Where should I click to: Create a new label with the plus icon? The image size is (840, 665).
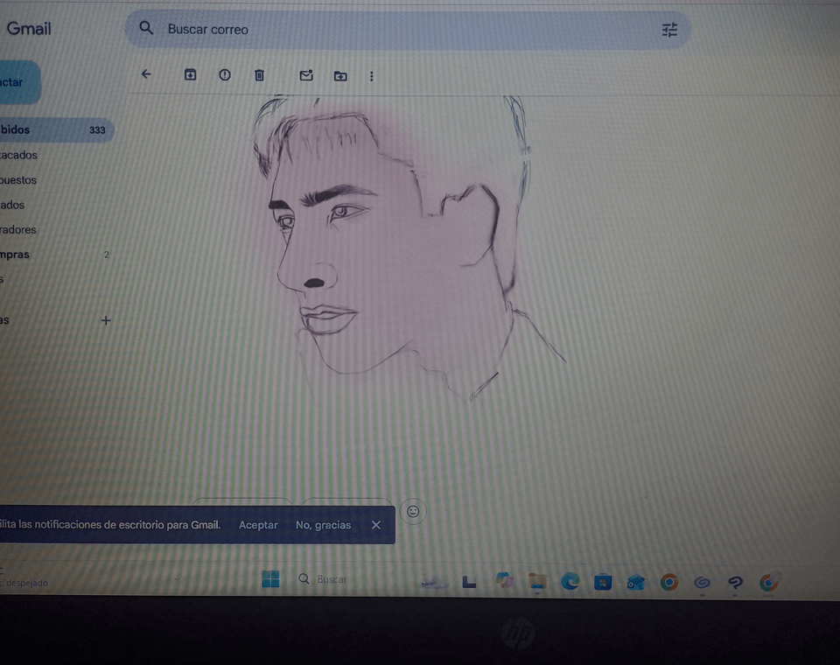pos(106,320)
